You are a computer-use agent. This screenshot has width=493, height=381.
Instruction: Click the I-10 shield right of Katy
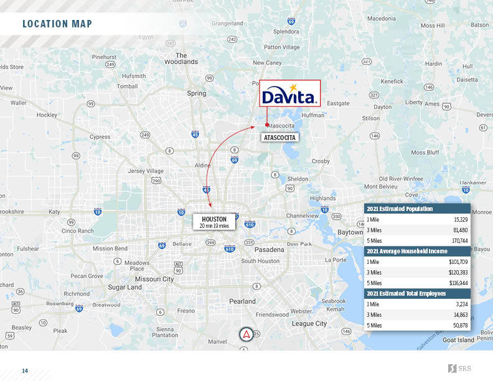pyautogui.click(x=98, y=212)
